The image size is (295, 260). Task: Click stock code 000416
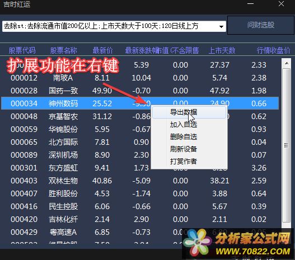pyautogui.click(x=24, y=206)
